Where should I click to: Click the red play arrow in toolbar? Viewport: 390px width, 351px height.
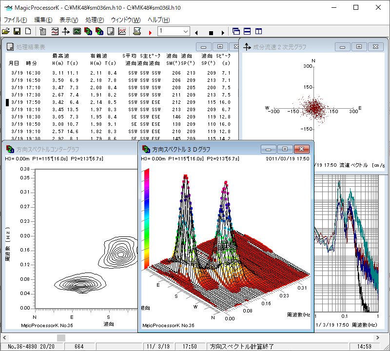tap(150, 33)
